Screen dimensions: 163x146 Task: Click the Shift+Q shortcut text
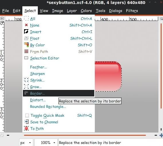pos(85,115)
